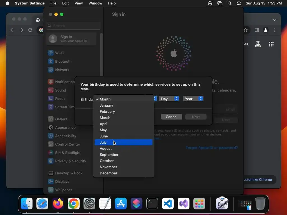
Task: Cancel the birthday dialog
Action: tap(171, 117)
